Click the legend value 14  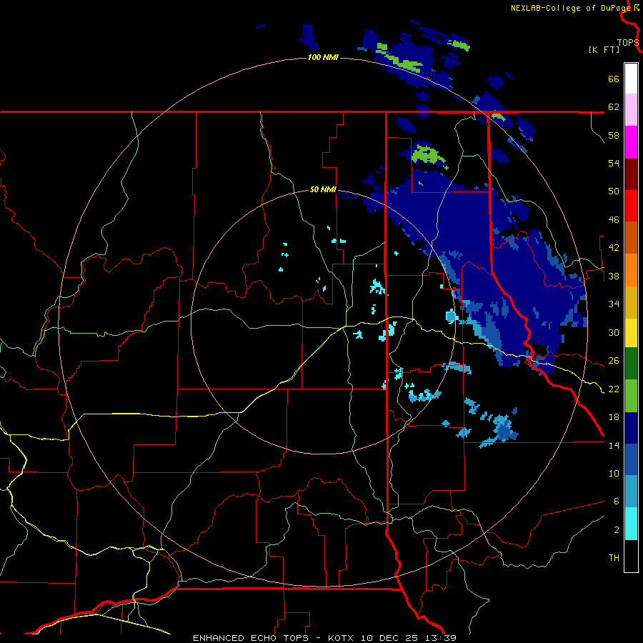coord(614,445)
